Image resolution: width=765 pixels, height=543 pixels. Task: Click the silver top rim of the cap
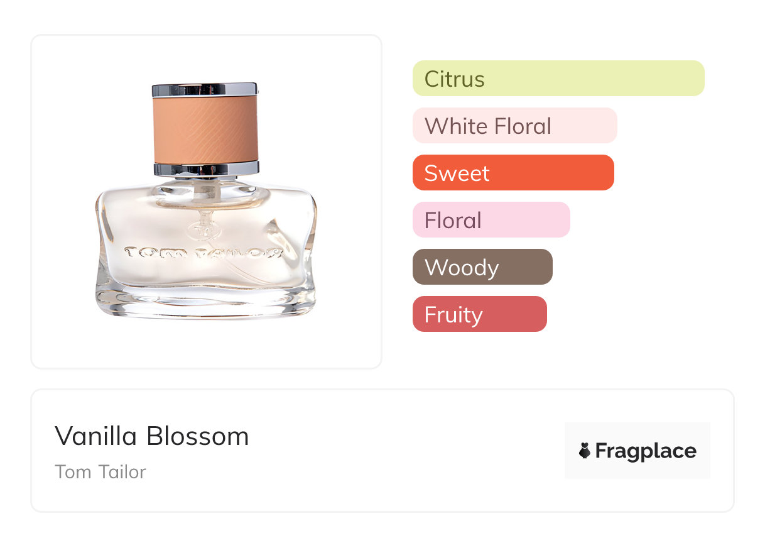205,89
